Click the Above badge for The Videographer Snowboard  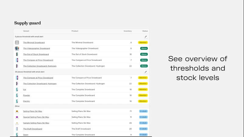(x=144, y=48)
